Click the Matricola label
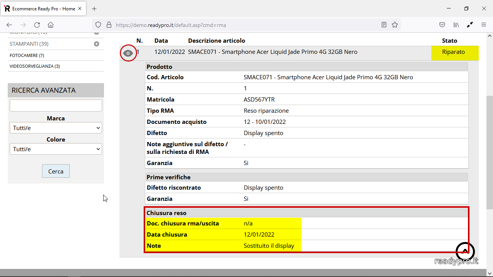This screenshot has height=277, width=493. pyautogui.click(x=161, y=99)
